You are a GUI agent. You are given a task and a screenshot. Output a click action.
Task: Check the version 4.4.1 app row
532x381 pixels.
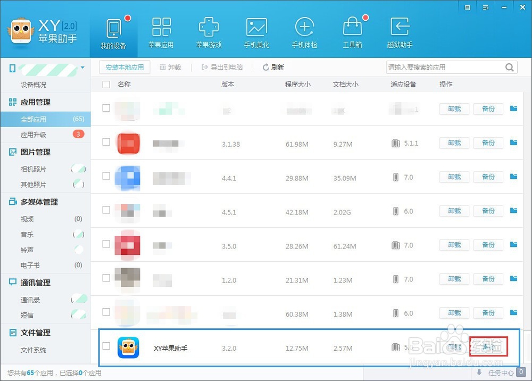(106, 176)
